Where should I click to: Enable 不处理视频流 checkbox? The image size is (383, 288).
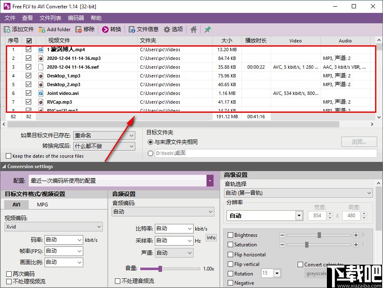pyautogui.click(x=9, y=281)
